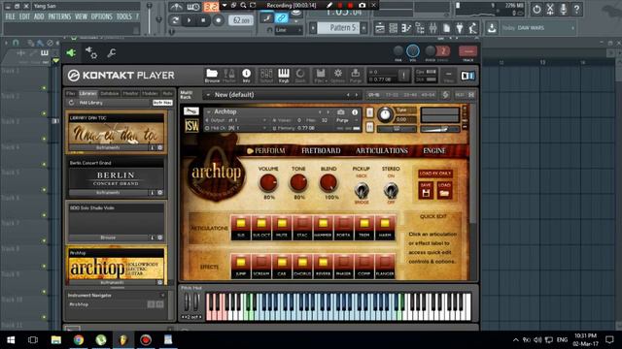Image resolution: width=622 pixels, height=349 pixels.
Task: Click the Kontakt Purge icon
Action: point(356,75)
